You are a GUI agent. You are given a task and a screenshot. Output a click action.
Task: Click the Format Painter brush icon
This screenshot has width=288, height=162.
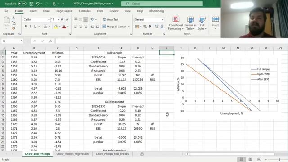[13, 28]
